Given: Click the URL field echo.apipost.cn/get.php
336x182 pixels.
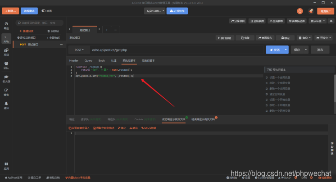Looking at the screenshot, I should point(177,50).
